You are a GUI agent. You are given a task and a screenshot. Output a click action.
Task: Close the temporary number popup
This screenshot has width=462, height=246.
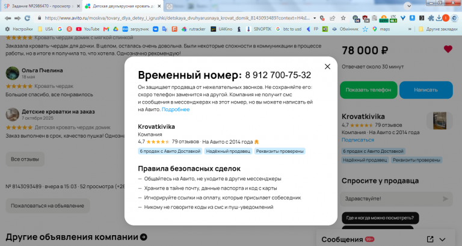tap(327, 67)
